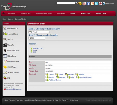Click the search magnifier icon
This screenshot has width=117, height=105.
[x=76, y=3]
